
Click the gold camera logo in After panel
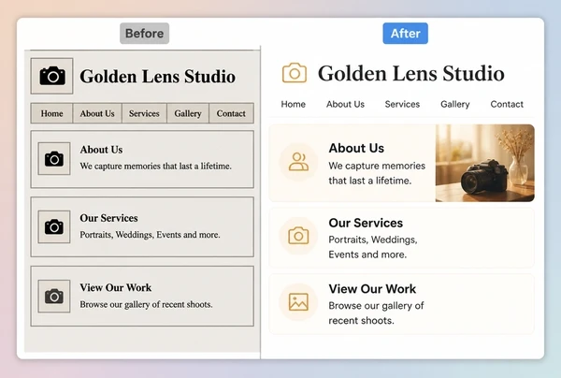point(295,73)
